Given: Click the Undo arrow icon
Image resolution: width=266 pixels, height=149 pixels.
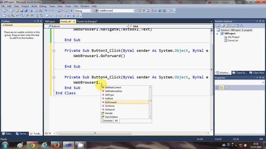Looking at the screenshot, I should coord(46,11).
